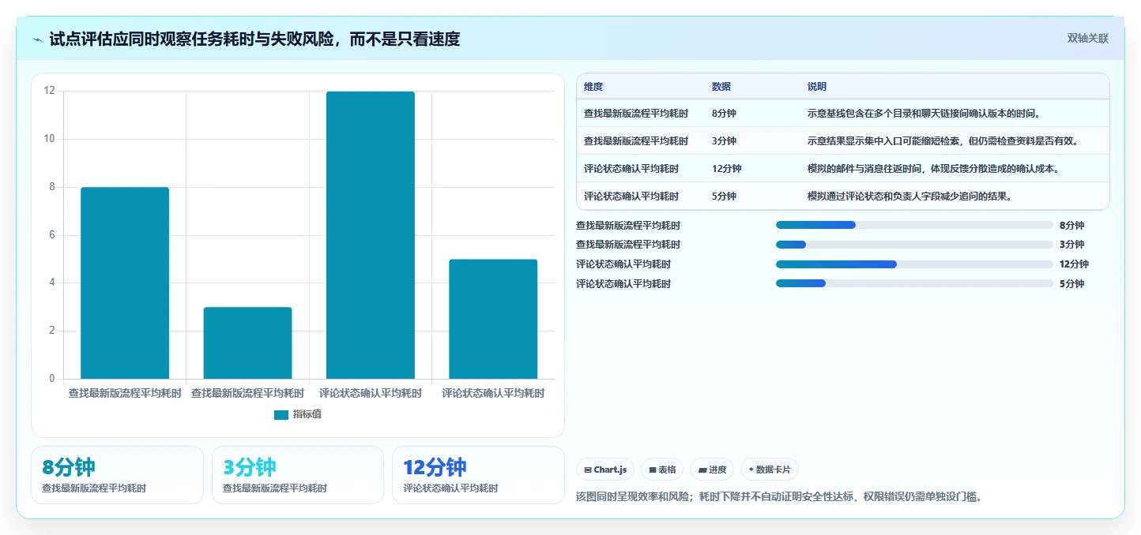The width and height of the screenshot is (1141, 535).
Task: Click the slide title about 试点评估
Action: point(254,39)
